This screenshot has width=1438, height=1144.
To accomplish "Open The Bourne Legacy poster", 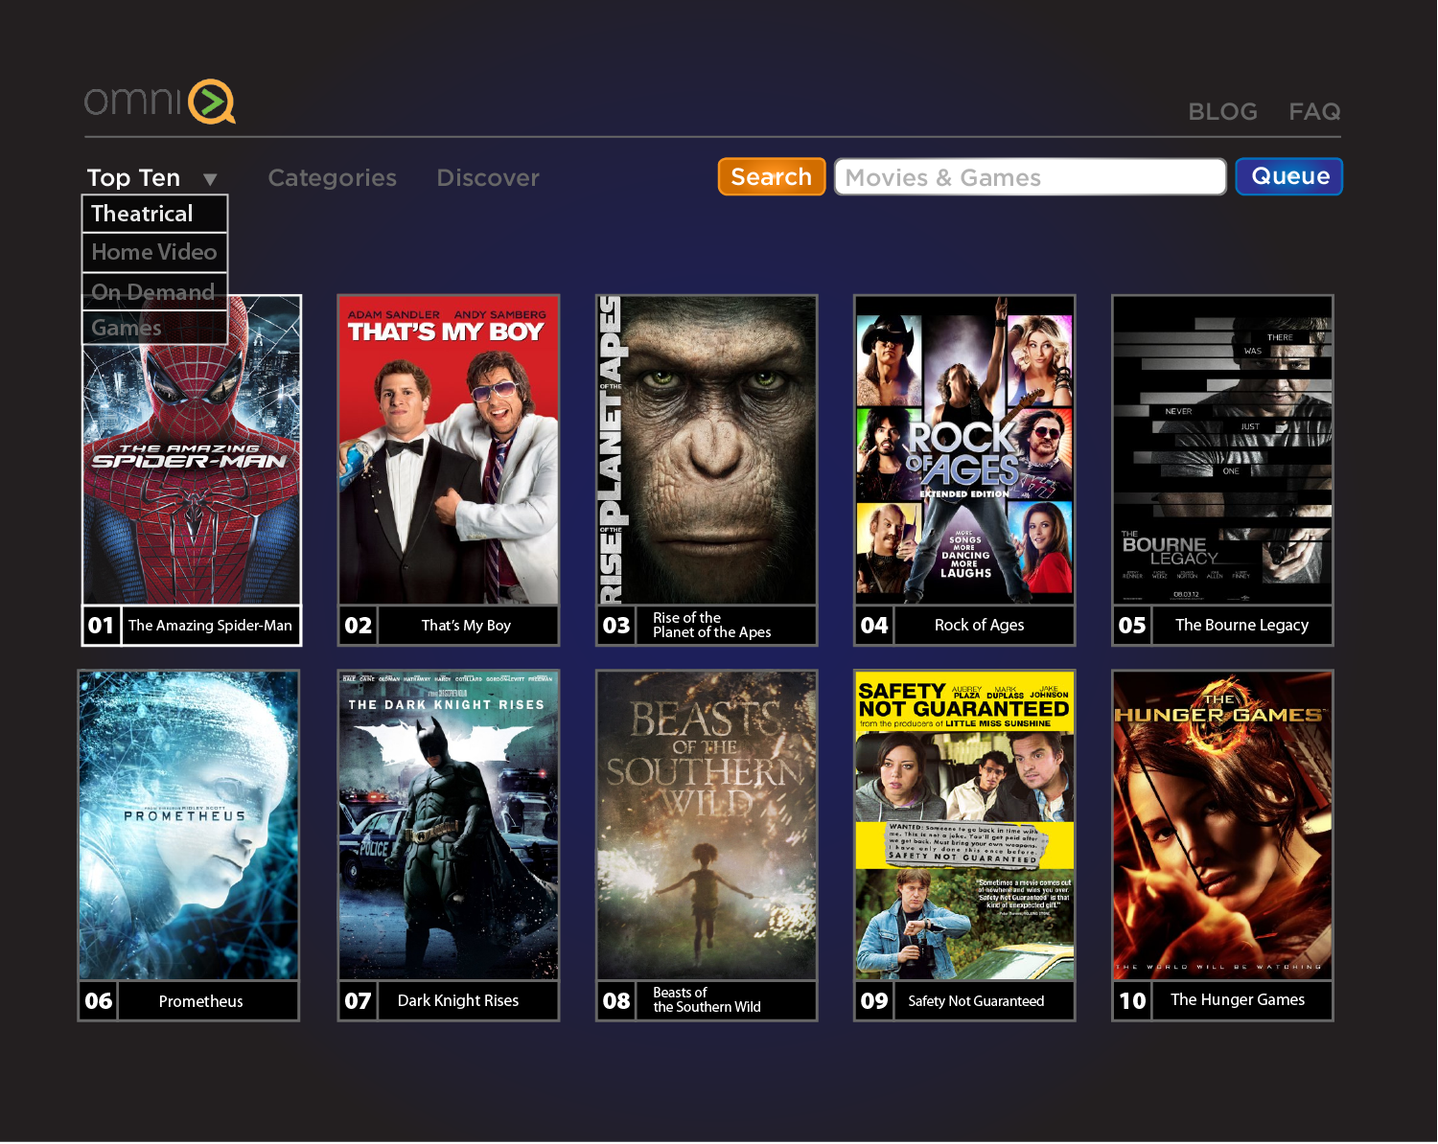I will 1222,450.
